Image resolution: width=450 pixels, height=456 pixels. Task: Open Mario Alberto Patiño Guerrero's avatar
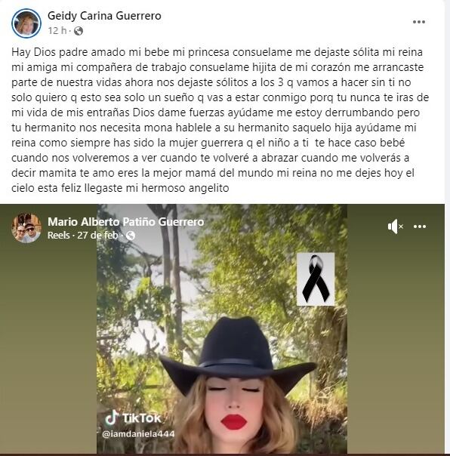coord(26,228)
